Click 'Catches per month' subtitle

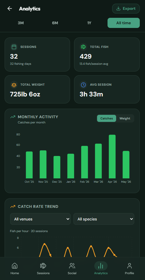32,122
